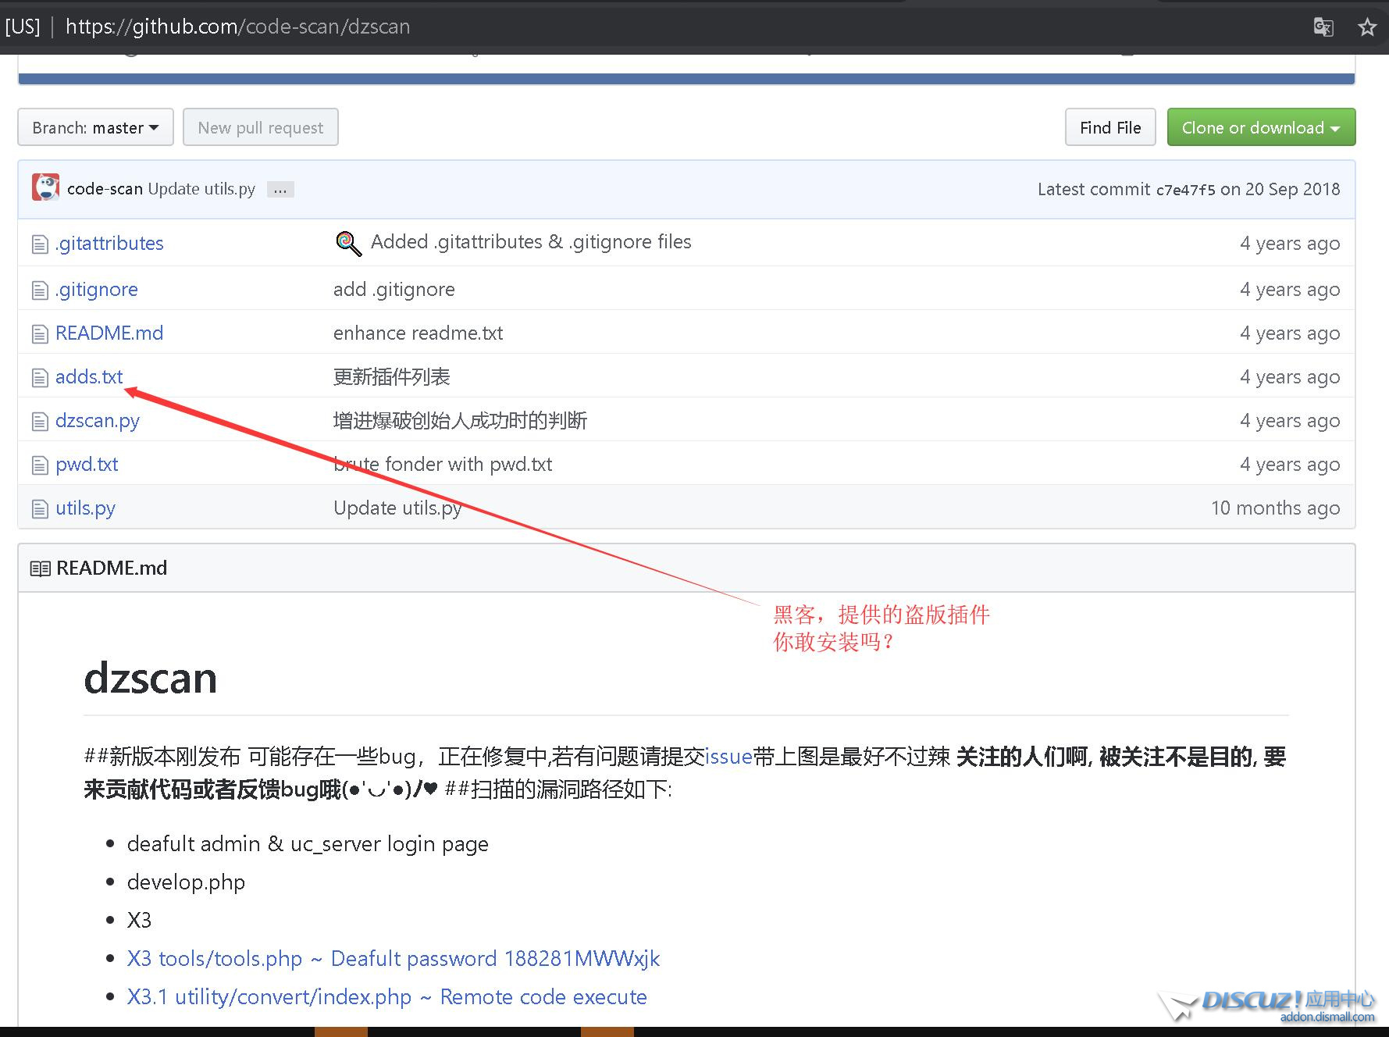This screenshot has width=1389, height=1037.
Task: Click the README.md book icon in header
Action: point(40,568)
